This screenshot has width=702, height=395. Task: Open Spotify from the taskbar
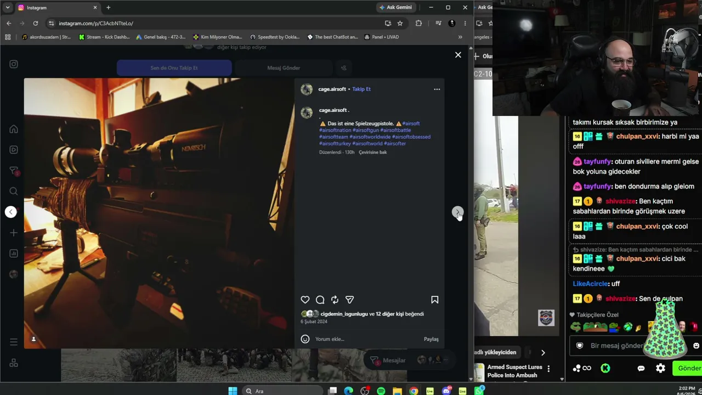(381, 391)
